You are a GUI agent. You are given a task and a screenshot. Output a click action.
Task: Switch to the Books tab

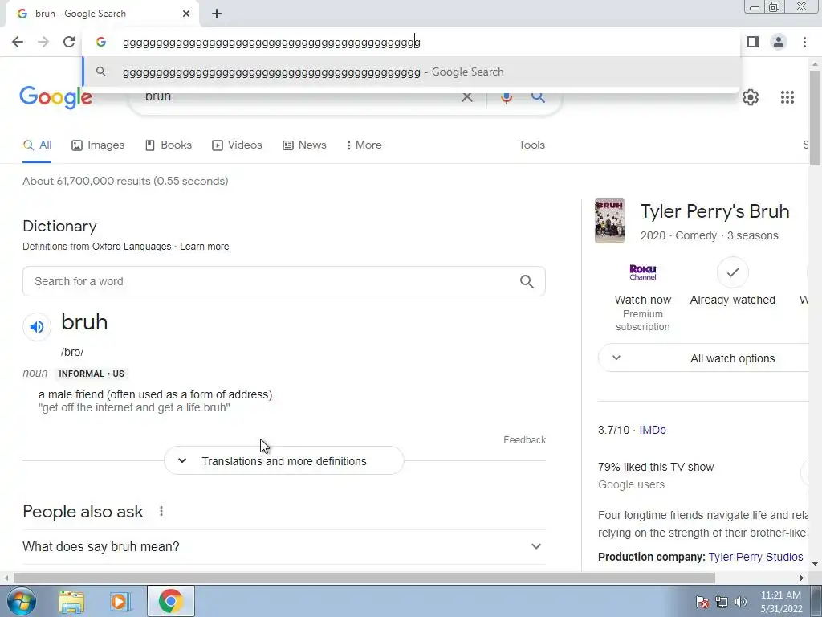[169, 145]
